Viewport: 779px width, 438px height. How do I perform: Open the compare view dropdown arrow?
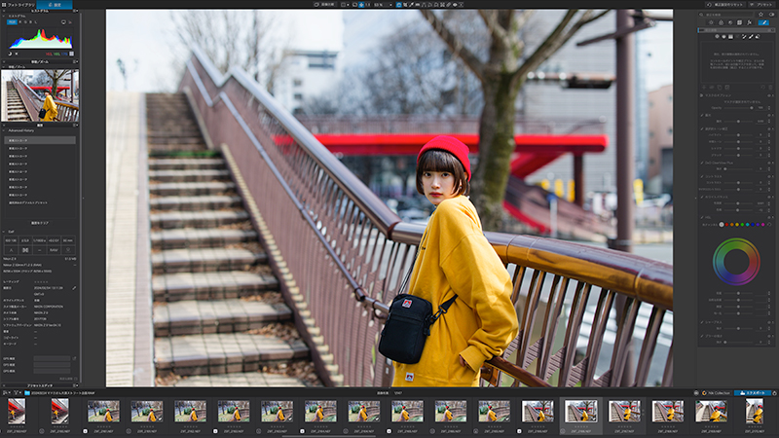pos(348,5)
